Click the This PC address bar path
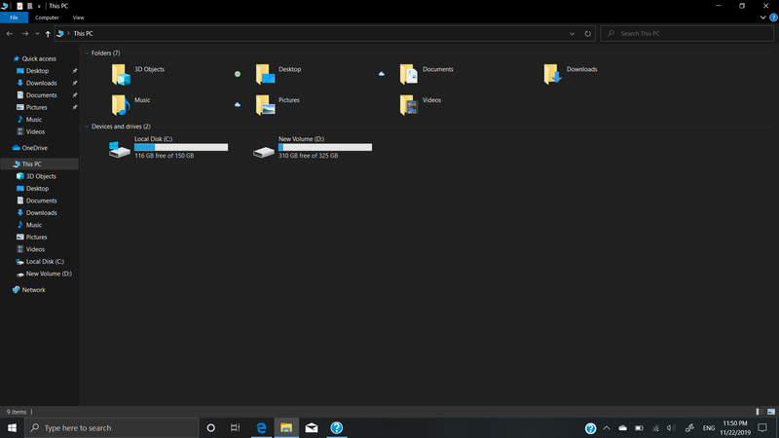Screen dimensions: 779x438 83,34
